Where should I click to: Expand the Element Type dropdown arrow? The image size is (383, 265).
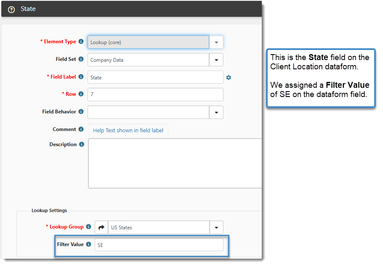(216, 42)
